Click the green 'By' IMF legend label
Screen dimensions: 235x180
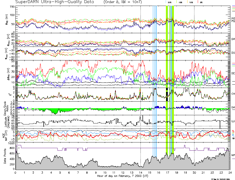(233, 133)
